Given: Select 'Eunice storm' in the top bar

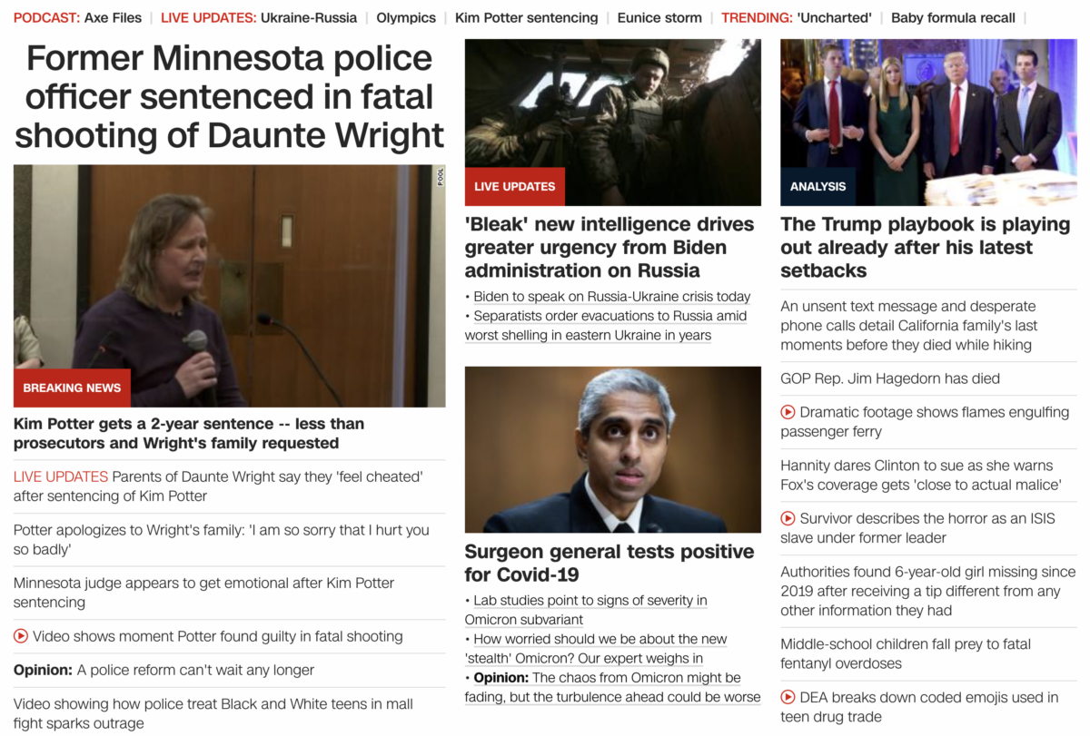Looking at the screenshot, I should click(659, 17).
